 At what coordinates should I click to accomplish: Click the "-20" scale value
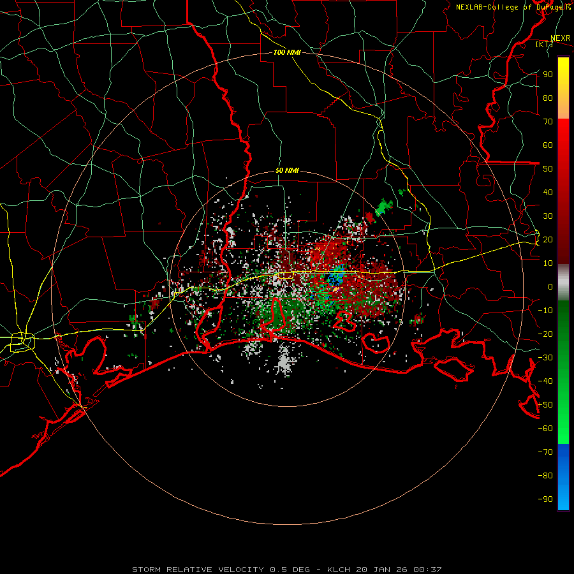[545, 334]
